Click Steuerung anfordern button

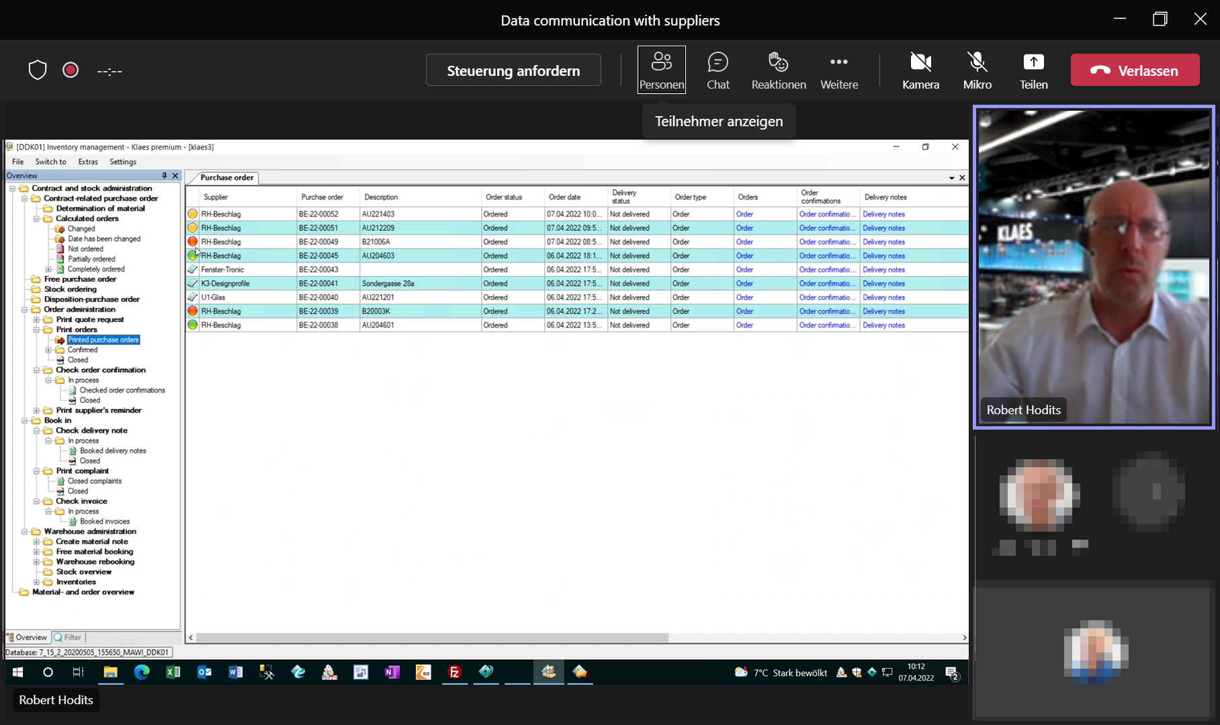513,70
